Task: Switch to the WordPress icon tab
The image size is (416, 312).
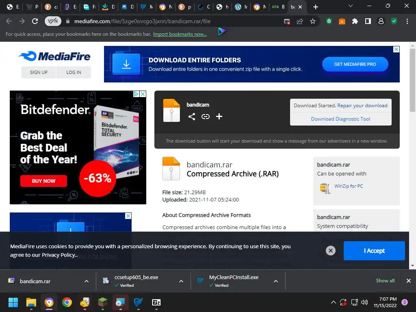Action: pos(241,7)
